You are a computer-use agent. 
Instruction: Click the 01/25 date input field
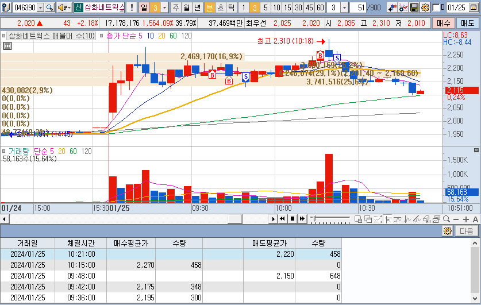pyautogui.click(x=457, y=7)
